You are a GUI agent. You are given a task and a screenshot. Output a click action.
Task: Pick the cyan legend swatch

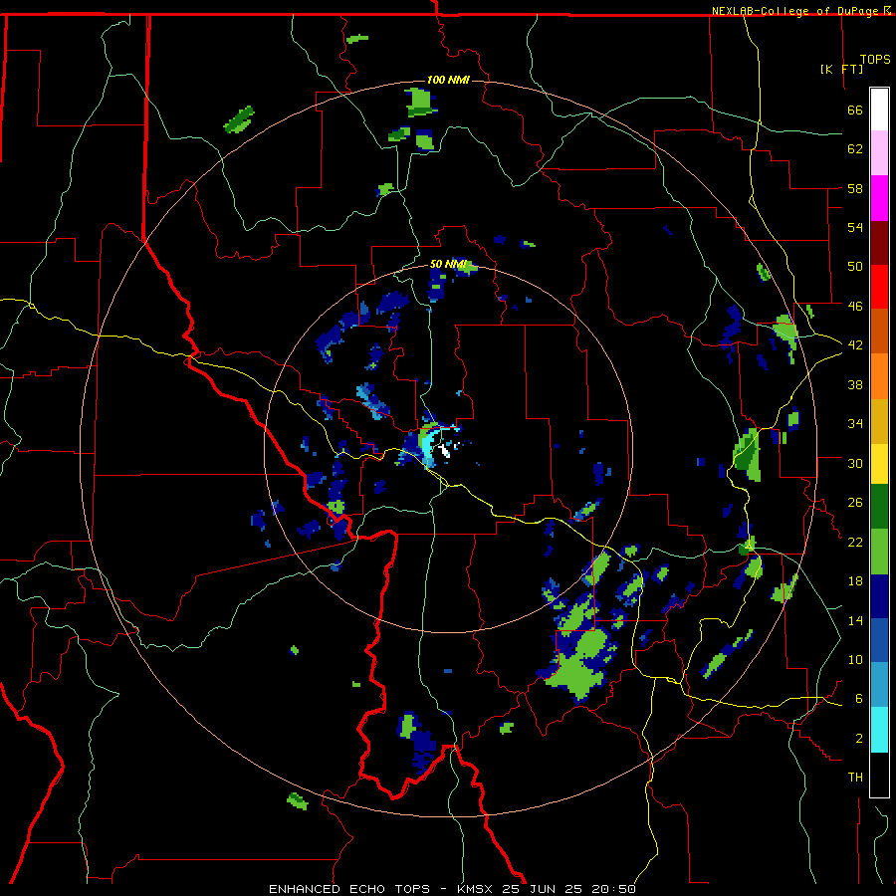[x=879, y=730]
